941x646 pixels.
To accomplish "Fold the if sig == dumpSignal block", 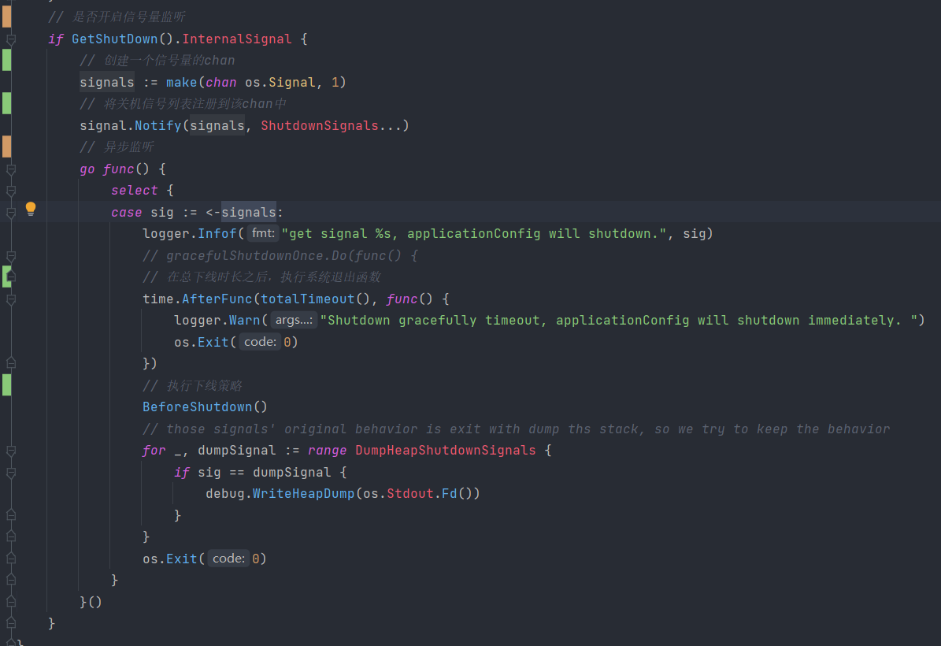I will point(10,473).
